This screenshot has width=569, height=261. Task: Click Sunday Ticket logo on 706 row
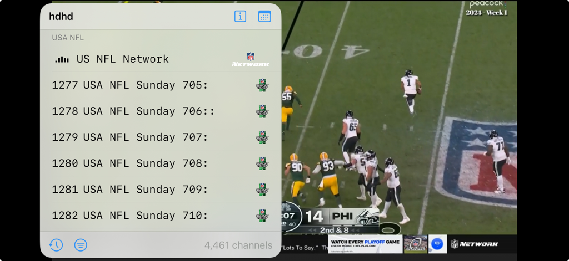[x=262, y=111]
